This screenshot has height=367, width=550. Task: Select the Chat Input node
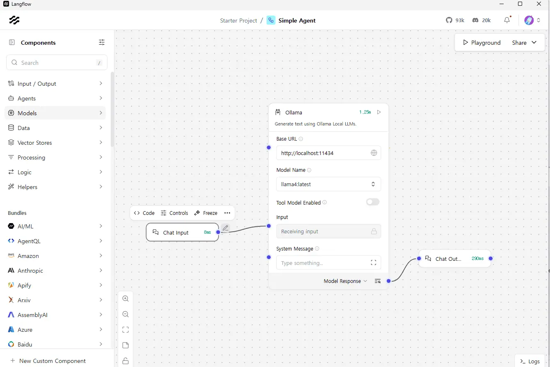(183, 232)
